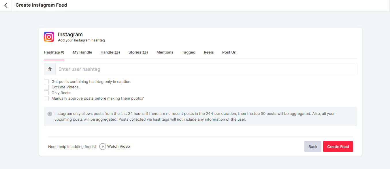Click the Instagram logo icon

(x=49, y=37)
